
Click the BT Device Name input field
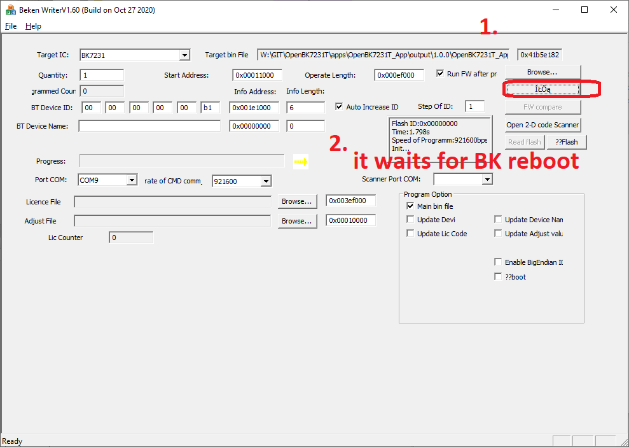[149, 125]
